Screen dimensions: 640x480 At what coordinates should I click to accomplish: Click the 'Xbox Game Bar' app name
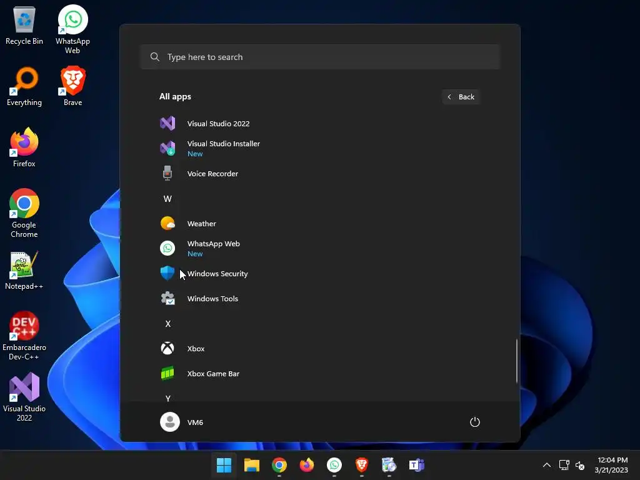[x=213, y=374]
